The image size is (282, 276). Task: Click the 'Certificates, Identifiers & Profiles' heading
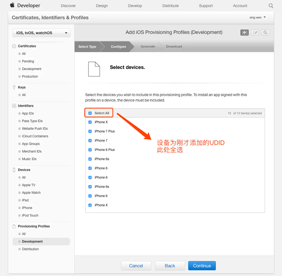click(x=50, y=18)
